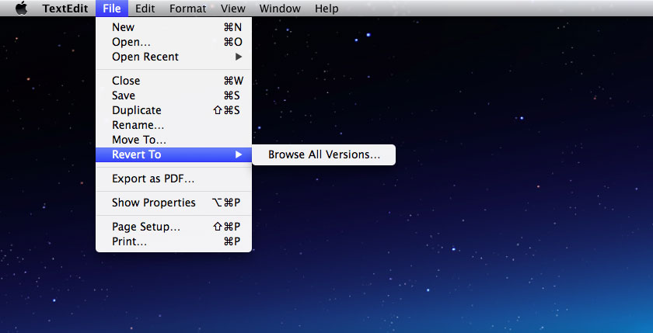Open the Format menu

tap(187, 9)
